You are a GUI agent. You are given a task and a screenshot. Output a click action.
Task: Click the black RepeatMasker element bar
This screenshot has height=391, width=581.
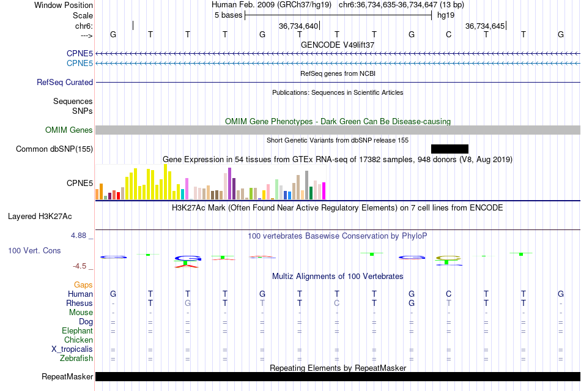(338, 376)
